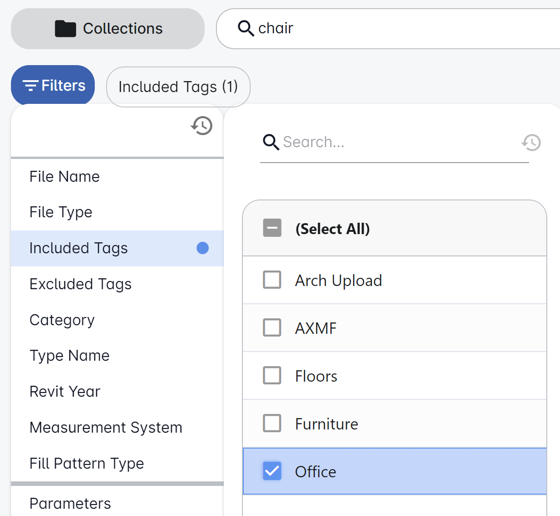Open the File Type filter option
Image resolution: width=560 pixels, height=516 pixels.
(x=61, y=212)
